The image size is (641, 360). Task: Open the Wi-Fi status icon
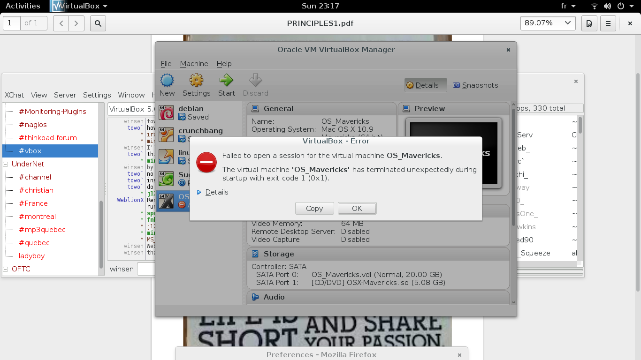595,6
